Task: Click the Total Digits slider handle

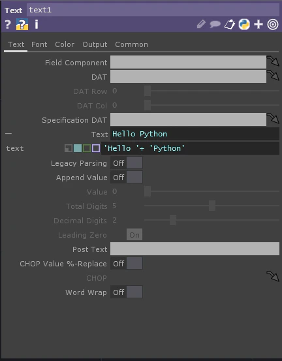Action: point(212,206)
